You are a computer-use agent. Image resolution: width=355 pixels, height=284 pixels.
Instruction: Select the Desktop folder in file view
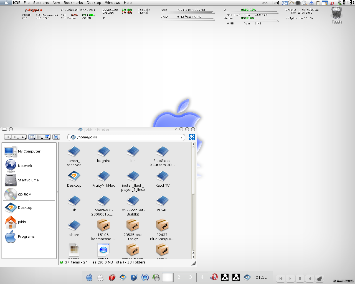tap(74, 179)
